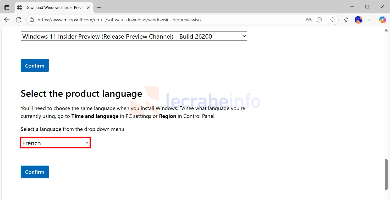Add this page to favorites star
This screenshot has height=200, width=390.
click(x=333, y=20)
